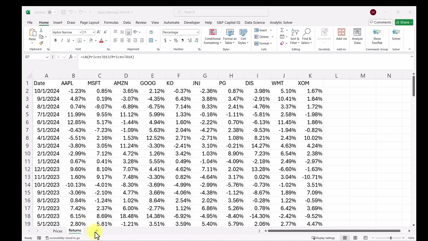Open the Sort & Filter dropdown
Image resolution: width=428 pixels, height=241 pixels.
(295, 36)
